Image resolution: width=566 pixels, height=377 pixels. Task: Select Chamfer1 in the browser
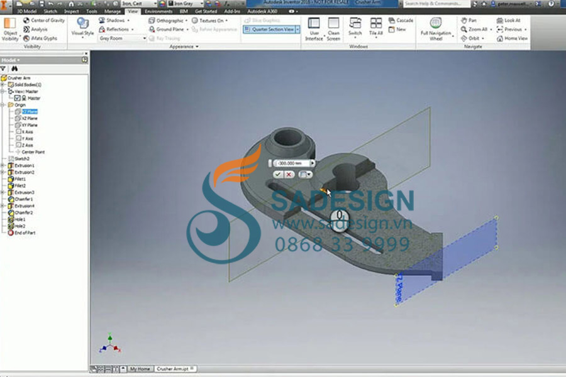coord(20,199)
